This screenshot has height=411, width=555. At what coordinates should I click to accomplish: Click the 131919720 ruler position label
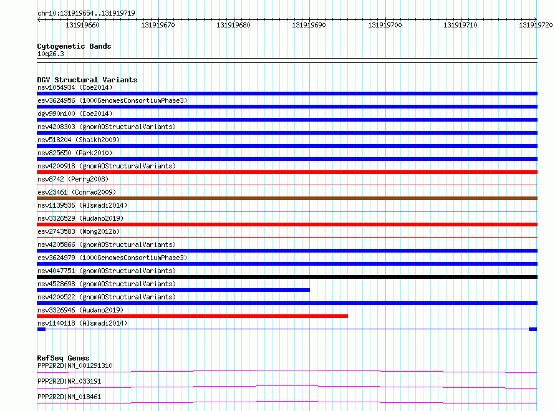pos(536,25)
